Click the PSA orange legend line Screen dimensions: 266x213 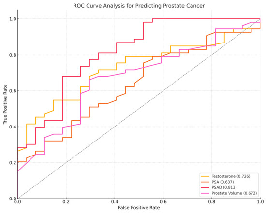(x=205, y=182)
